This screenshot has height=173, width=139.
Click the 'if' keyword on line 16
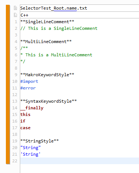point(23,121)
